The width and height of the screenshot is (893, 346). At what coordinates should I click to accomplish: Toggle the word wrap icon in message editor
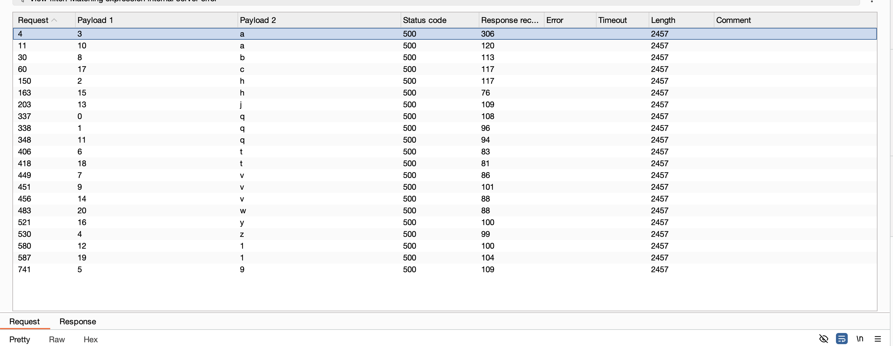[x=842, y=339]
